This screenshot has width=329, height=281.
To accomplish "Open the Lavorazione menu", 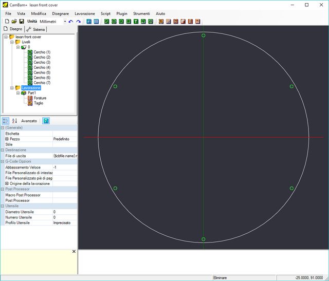I will pyautogui.click(x=84, y=13).
